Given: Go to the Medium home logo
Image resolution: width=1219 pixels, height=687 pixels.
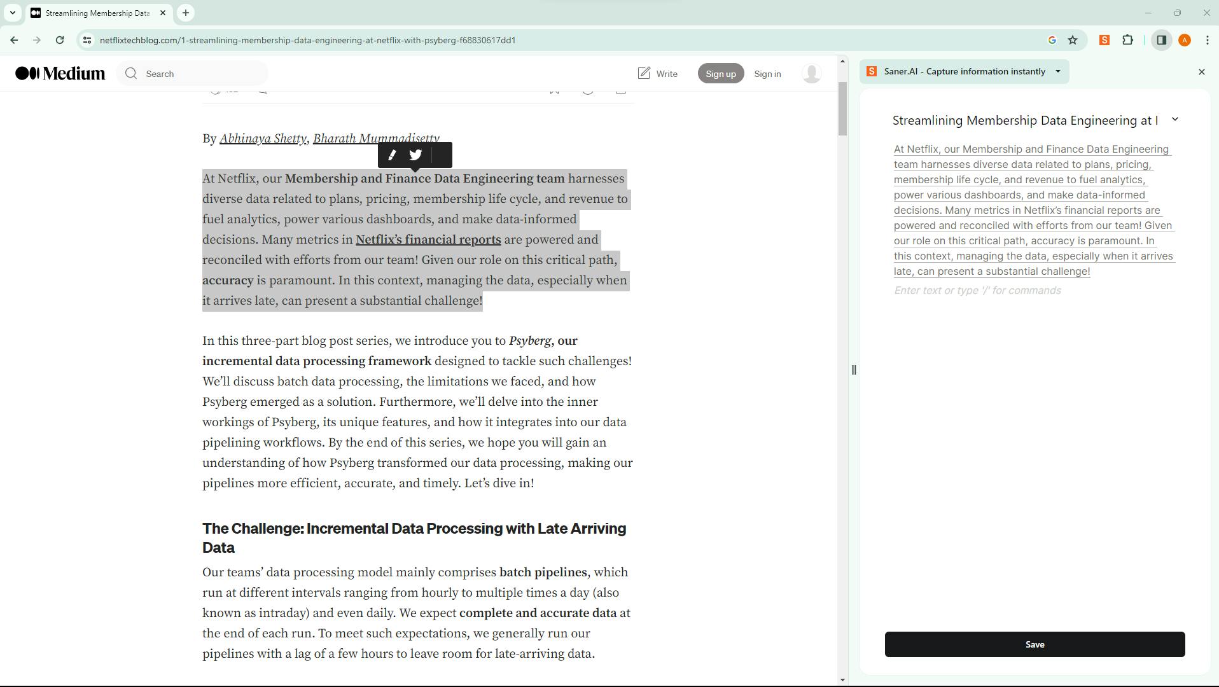Looking at the screenshot, I should pyautogui.click(x=60, y=74).
